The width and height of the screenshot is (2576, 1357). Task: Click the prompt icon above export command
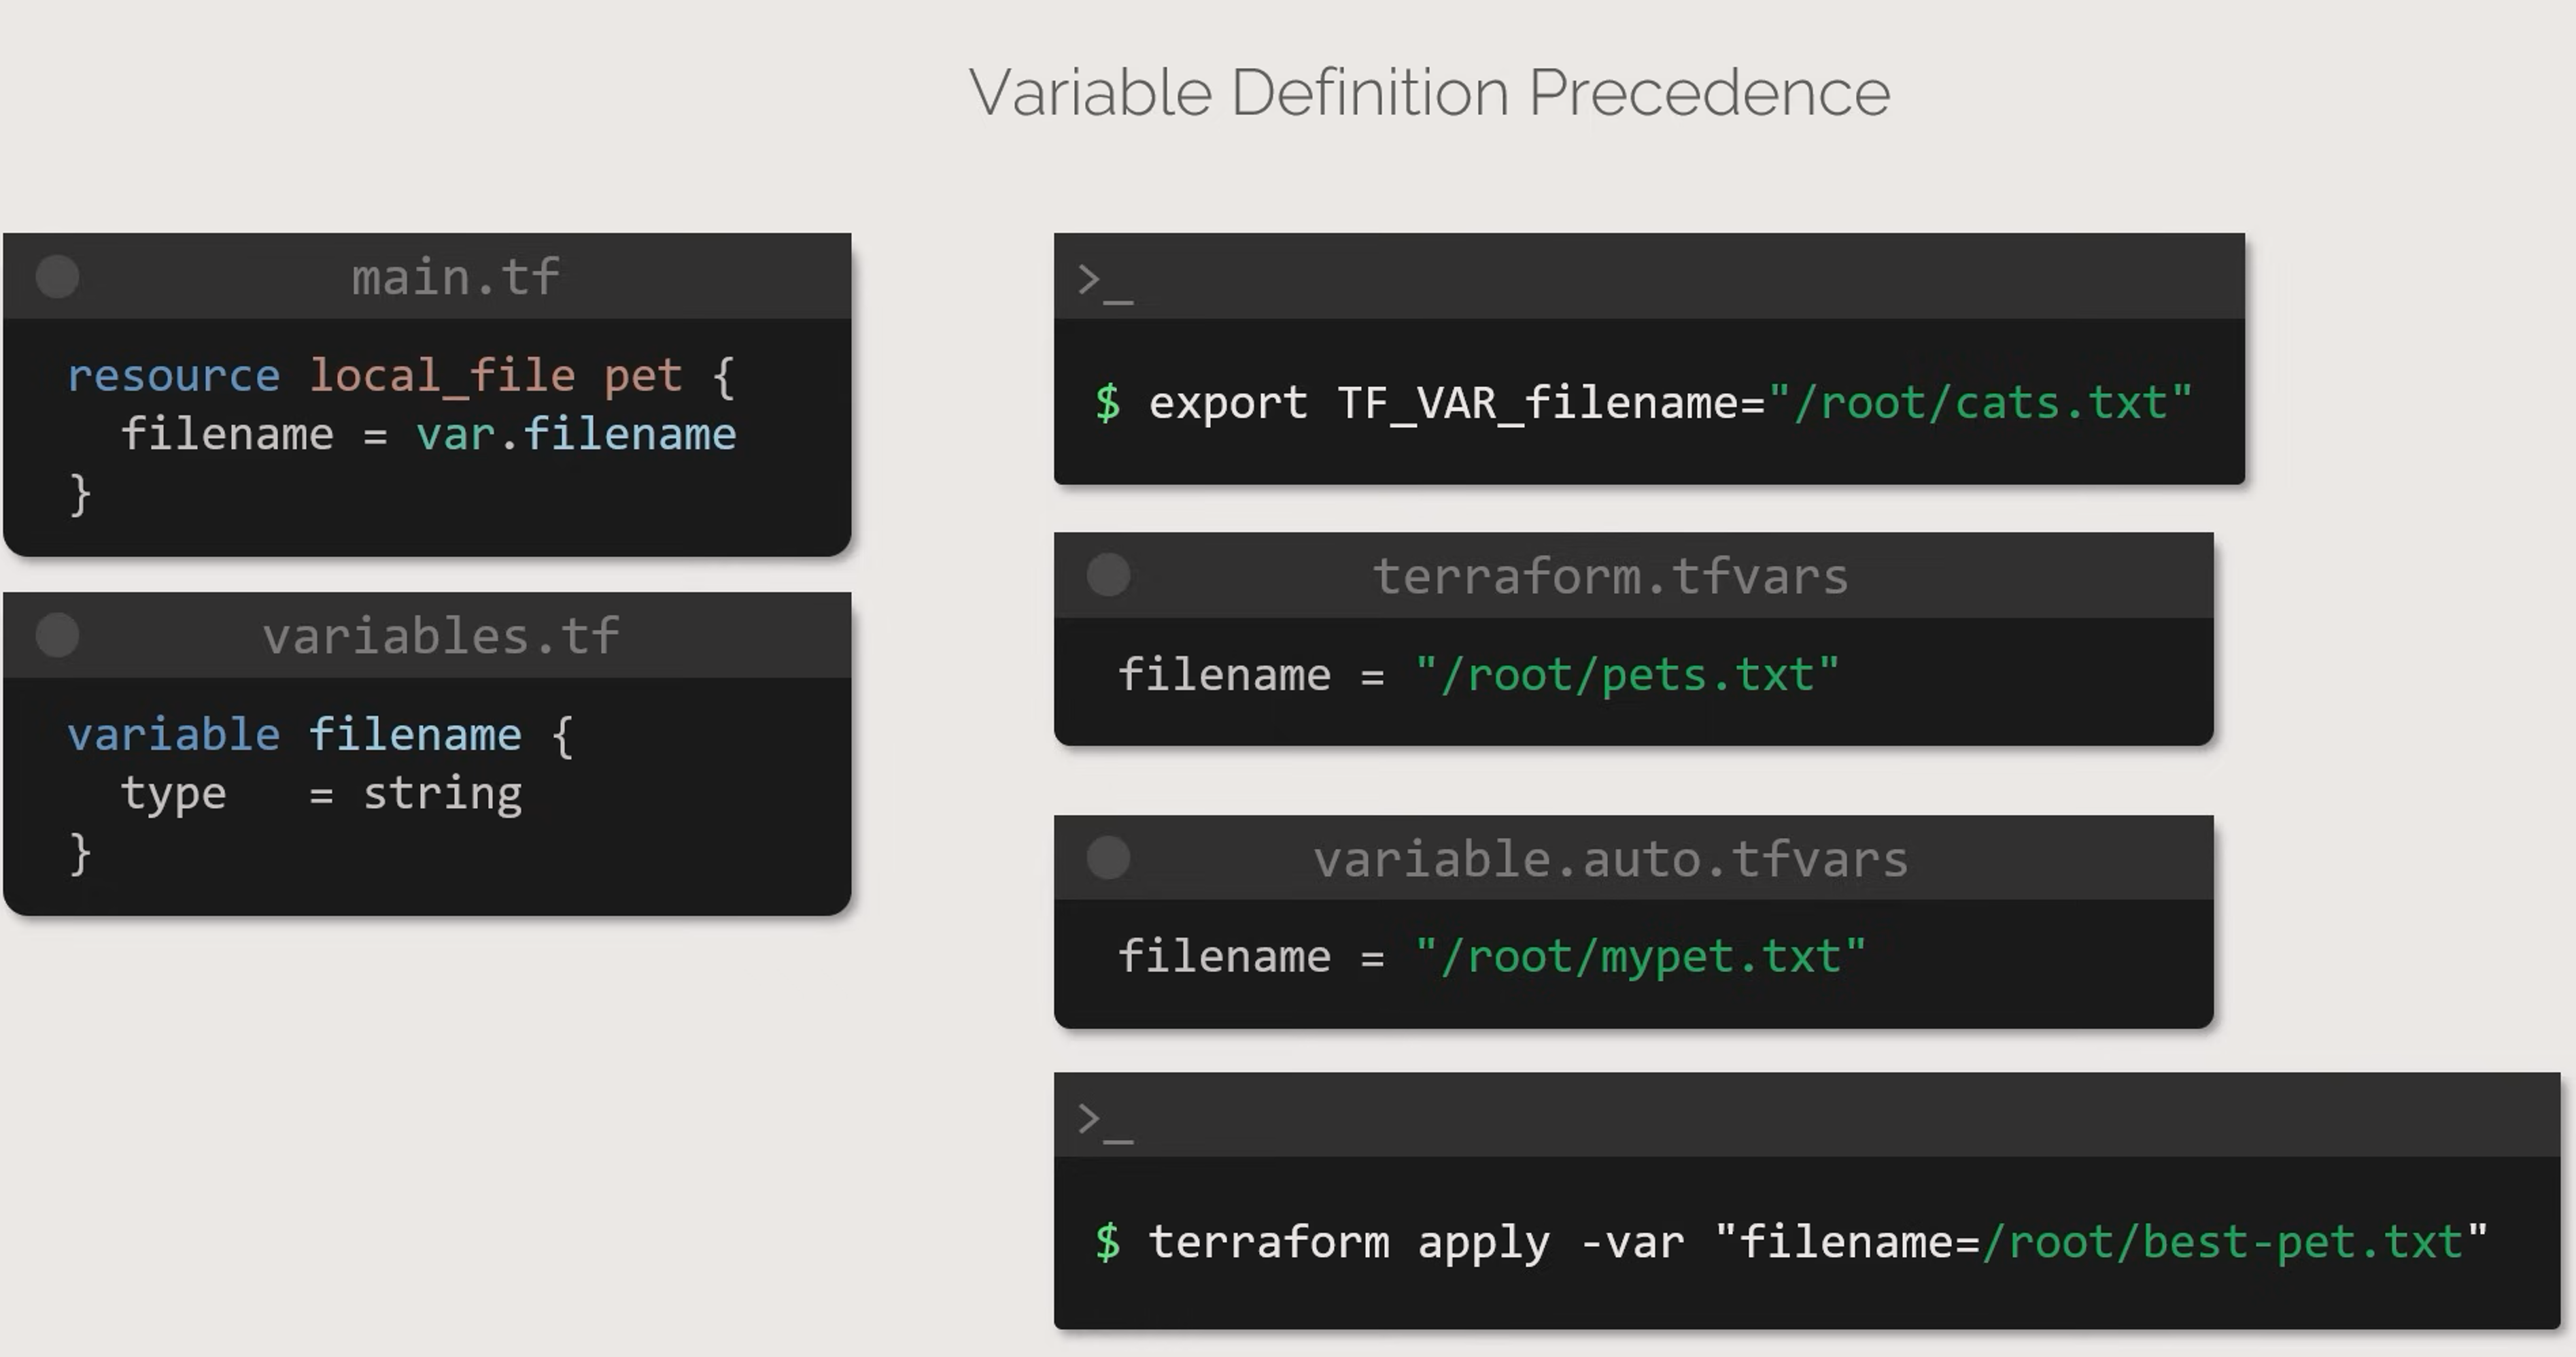(x=1104, y=282)
